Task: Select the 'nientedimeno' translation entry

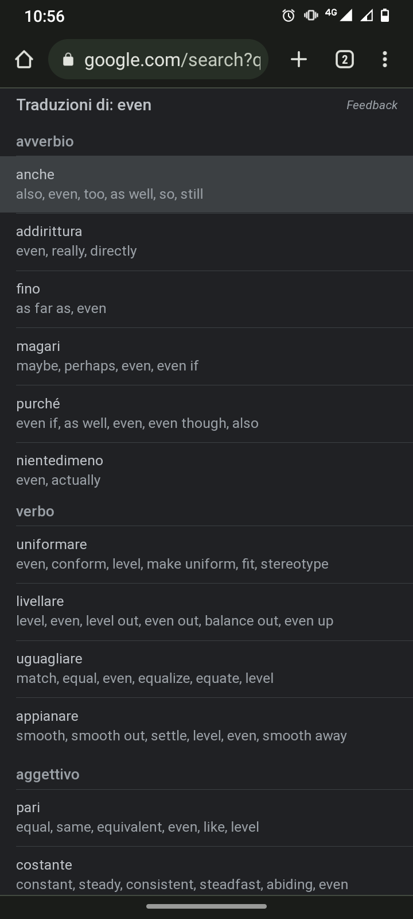Action: pyautogui.click(x=206, y=470)
